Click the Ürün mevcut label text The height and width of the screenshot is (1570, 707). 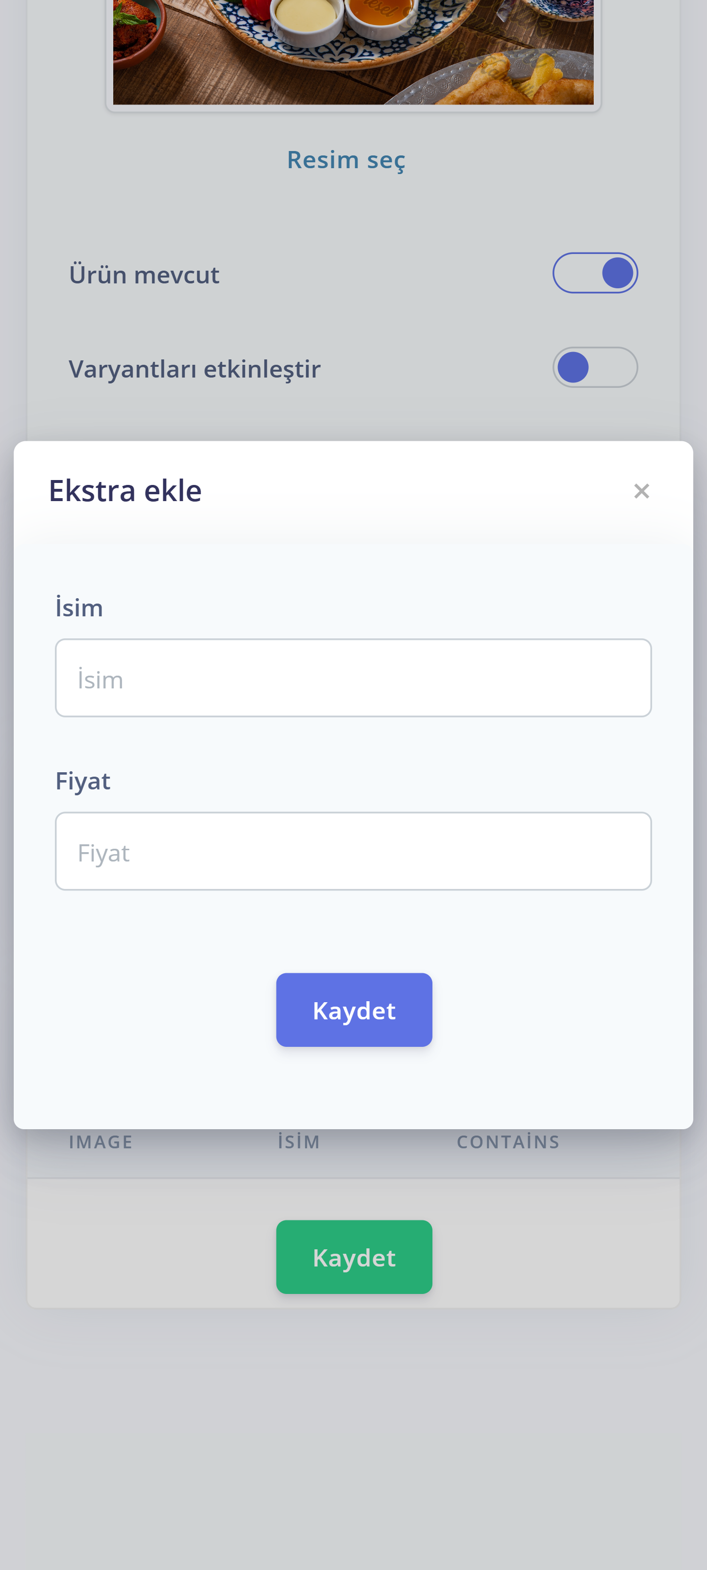pyautogui.click(x=144, y=275)
